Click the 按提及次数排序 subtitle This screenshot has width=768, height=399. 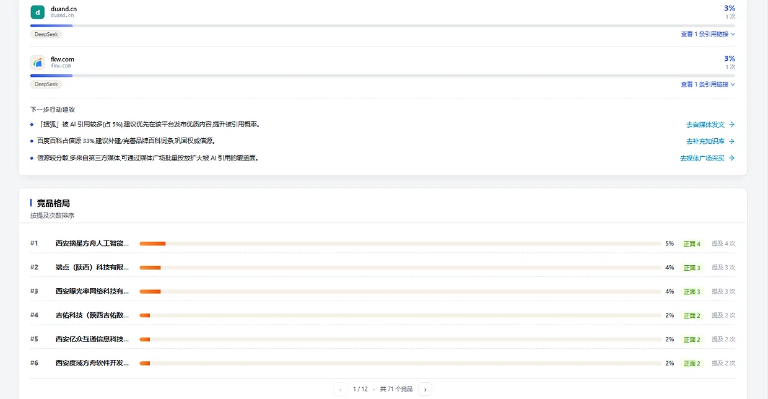tap(53, 216)
